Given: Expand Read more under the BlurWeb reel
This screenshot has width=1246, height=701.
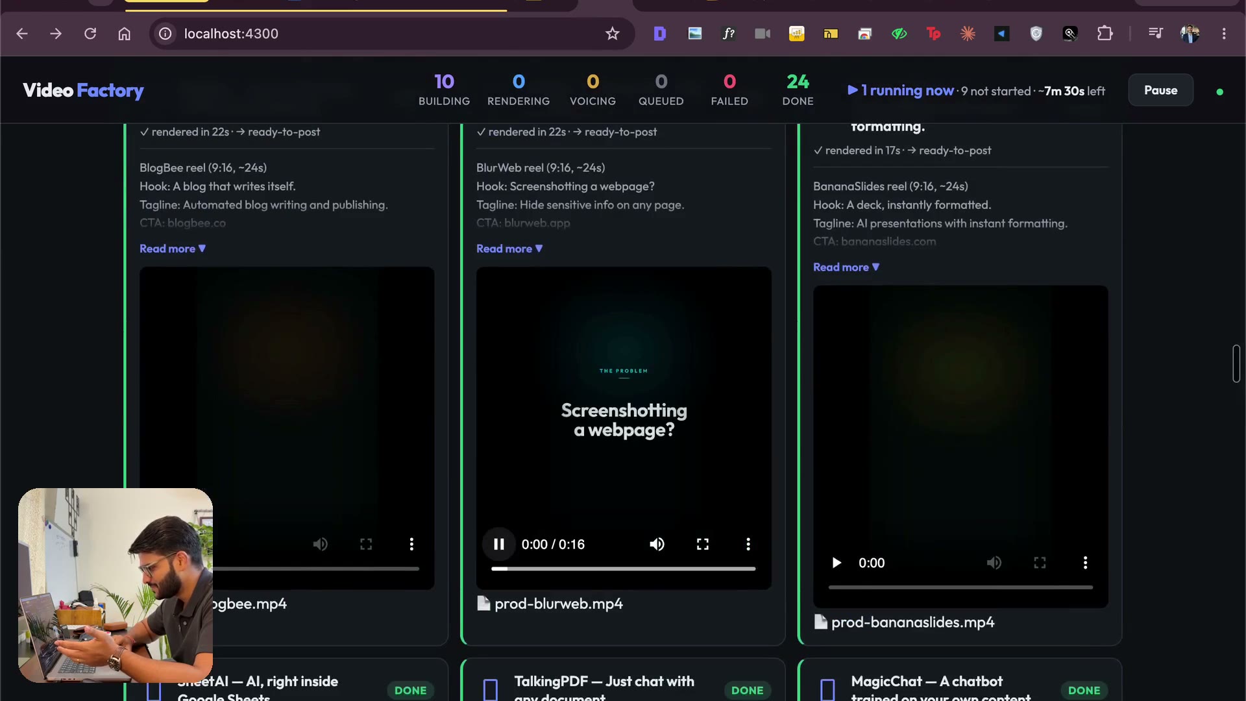Looking at the screenshot, I should point(509,249).
